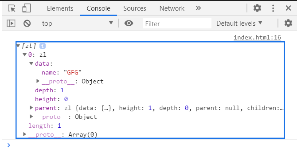Select the Console tab
Screen dimensions: 297x165
coord(98,8)
